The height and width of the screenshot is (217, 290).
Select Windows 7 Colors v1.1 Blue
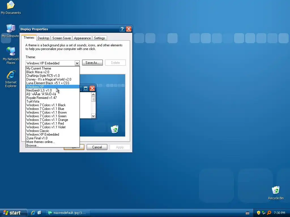(x=53, y=109)
